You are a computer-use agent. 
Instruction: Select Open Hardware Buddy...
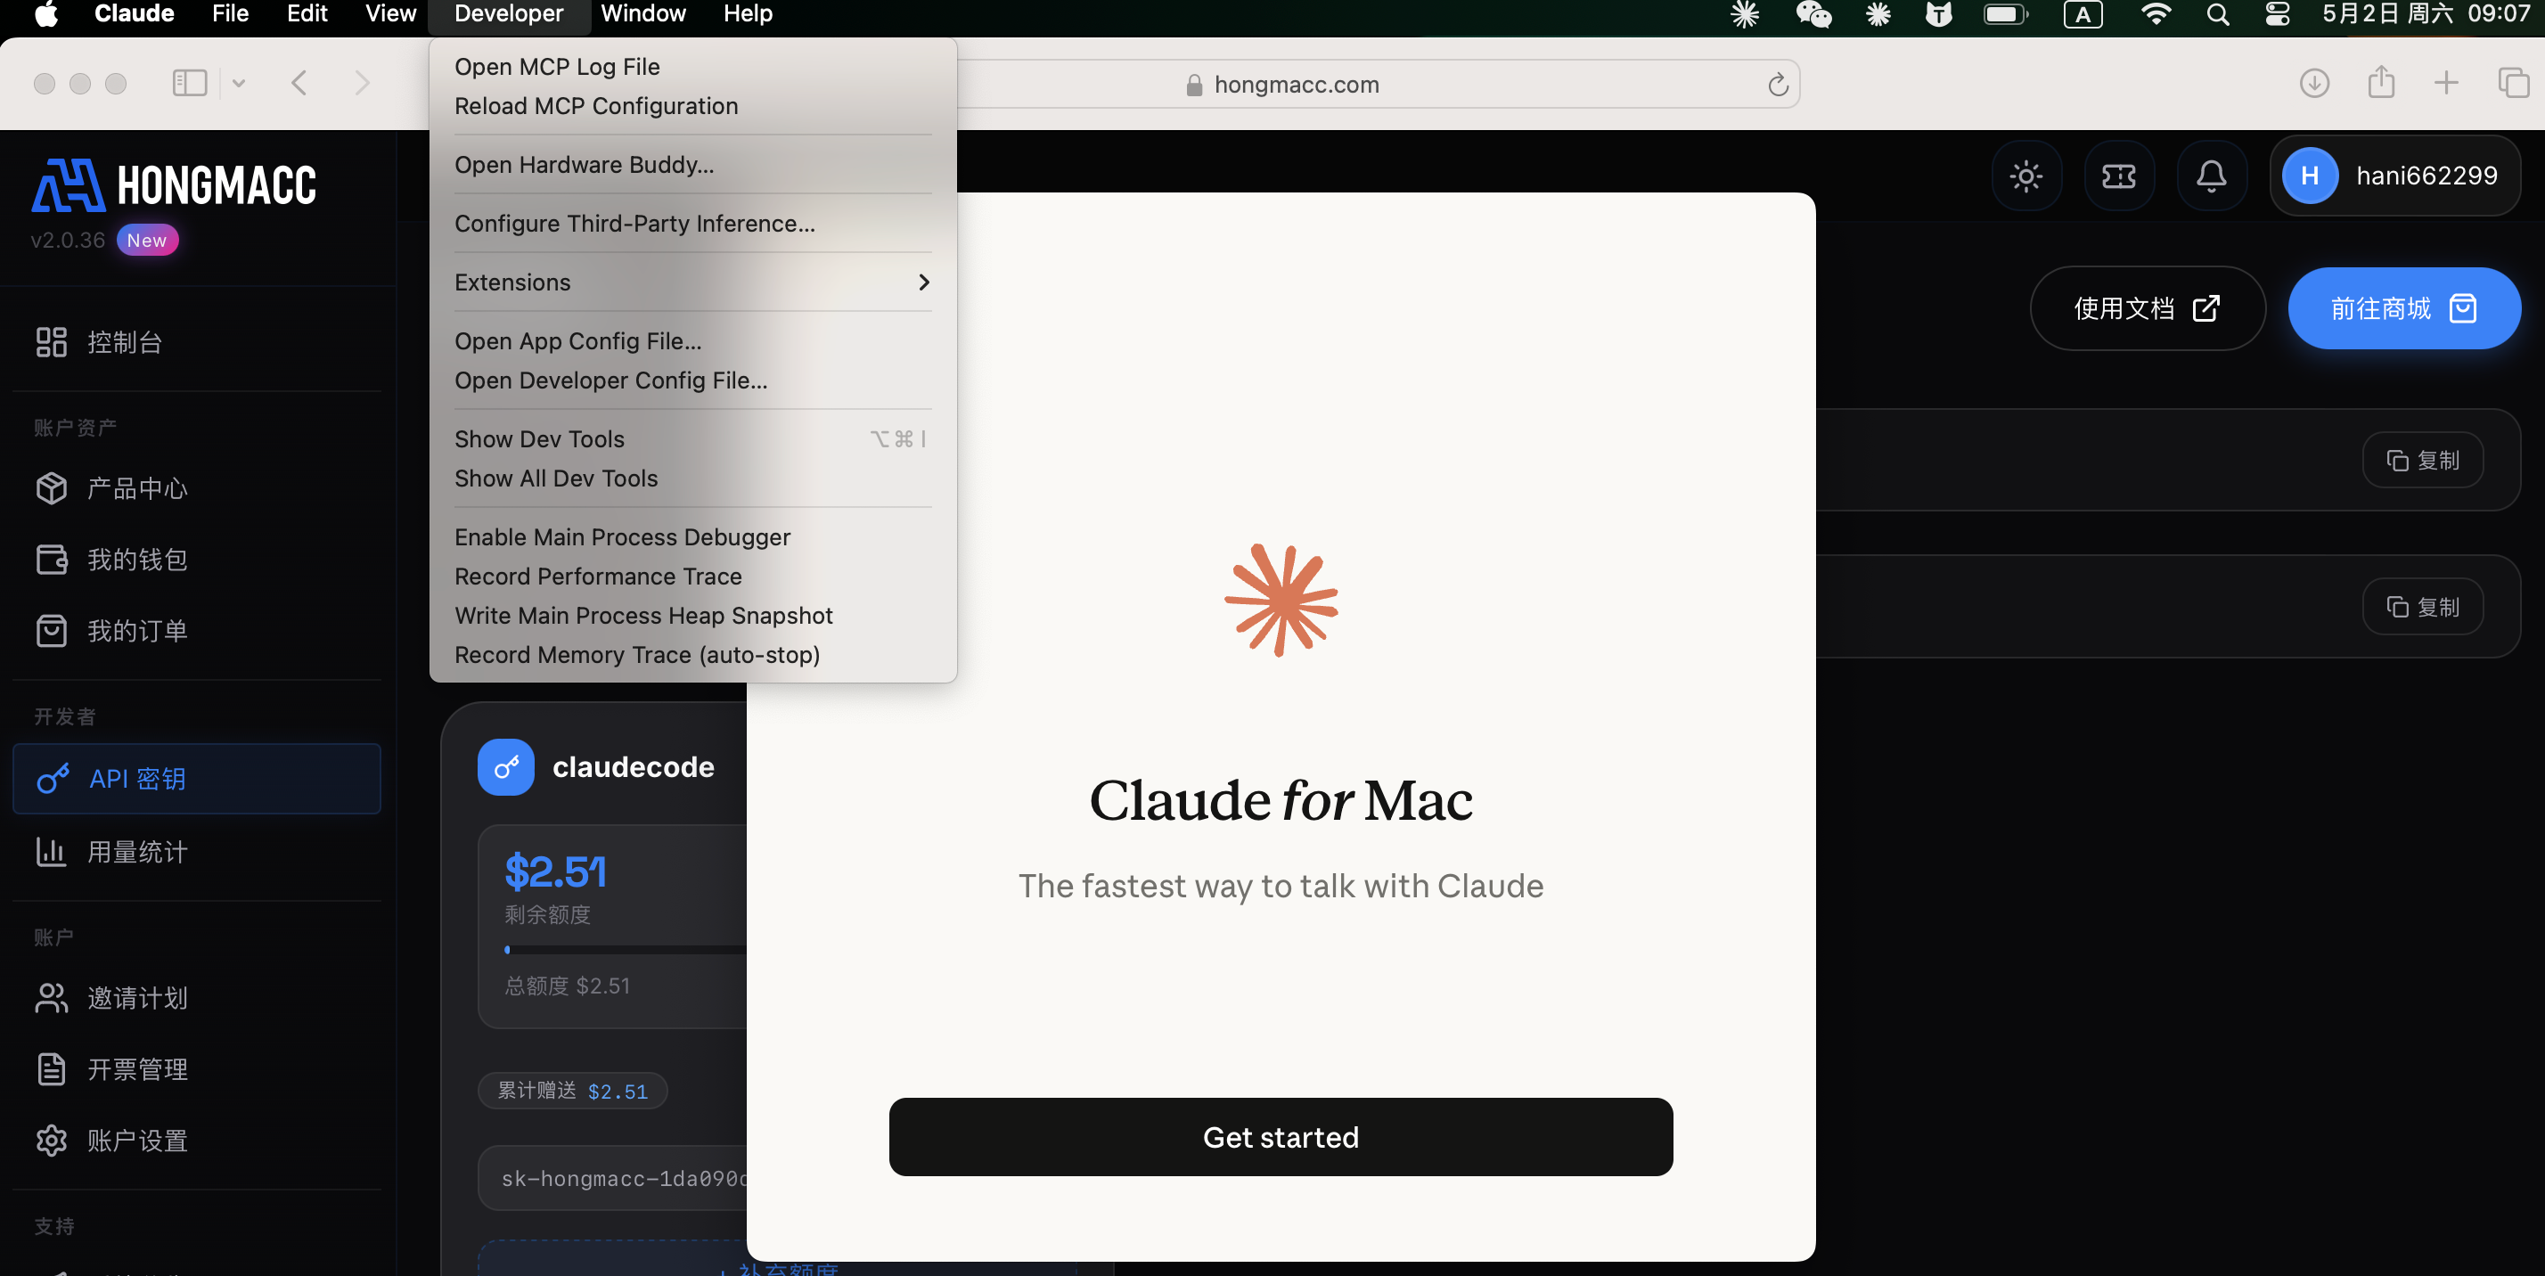(x=692, y=165)
